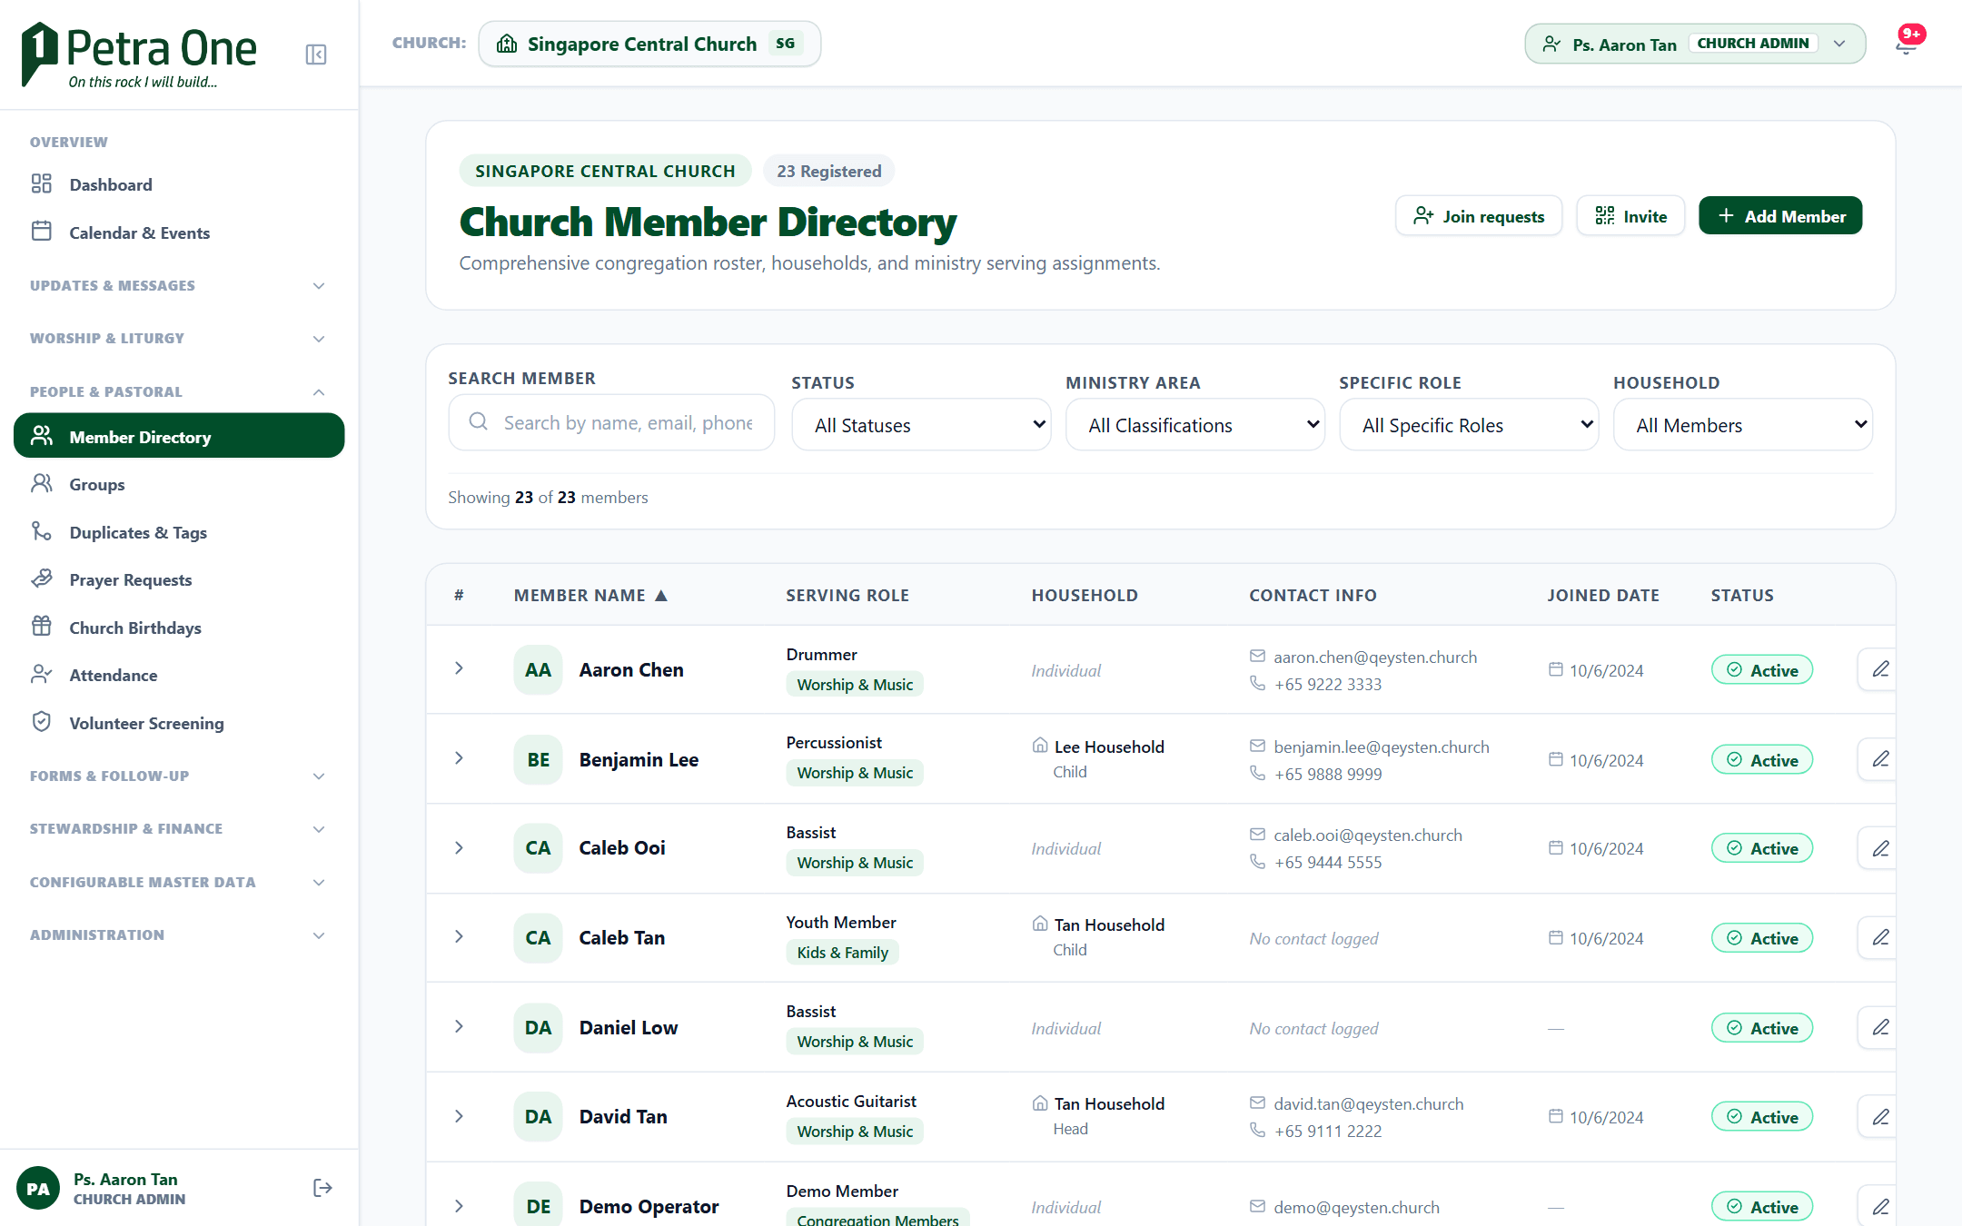Expand Forms & Follow-up section
This screenshot has height=1226, width=1962.
pos(179,776)
